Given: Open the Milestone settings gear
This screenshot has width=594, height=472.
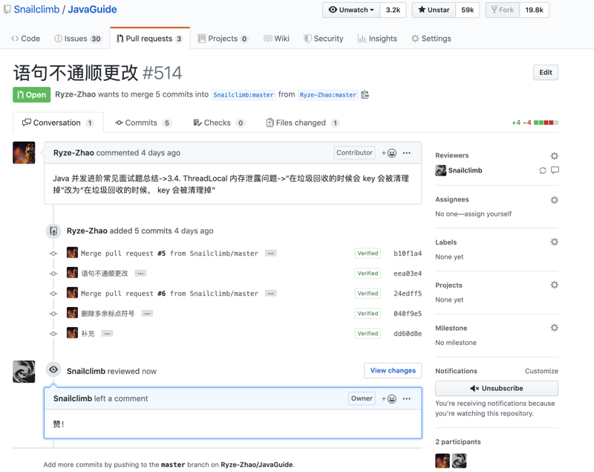Looking at the screenshot, I should (554, 328).
